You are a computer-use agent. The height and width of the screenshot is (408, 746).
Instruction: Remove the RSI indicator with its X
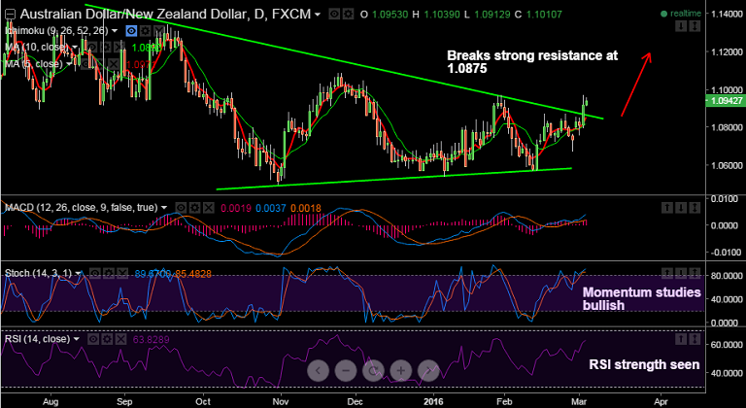(120, 339)
